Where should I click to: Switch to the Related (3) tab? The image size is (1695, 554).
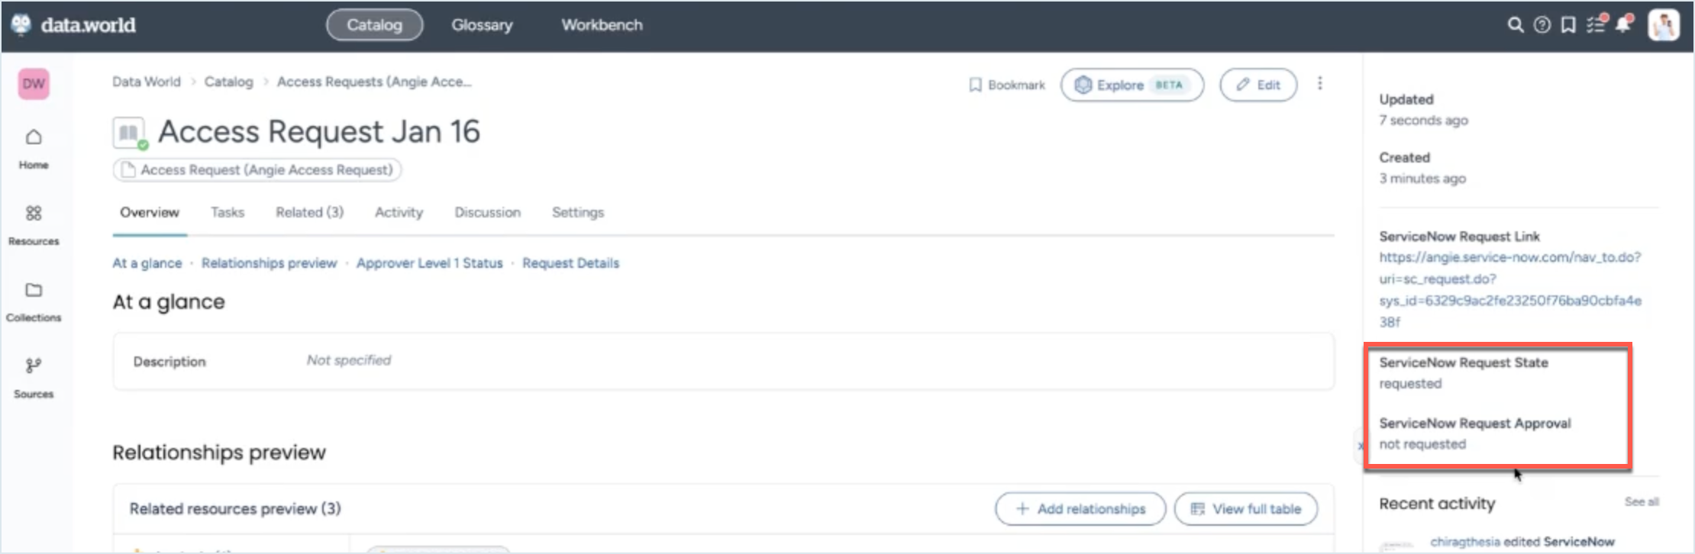point(309,212)
